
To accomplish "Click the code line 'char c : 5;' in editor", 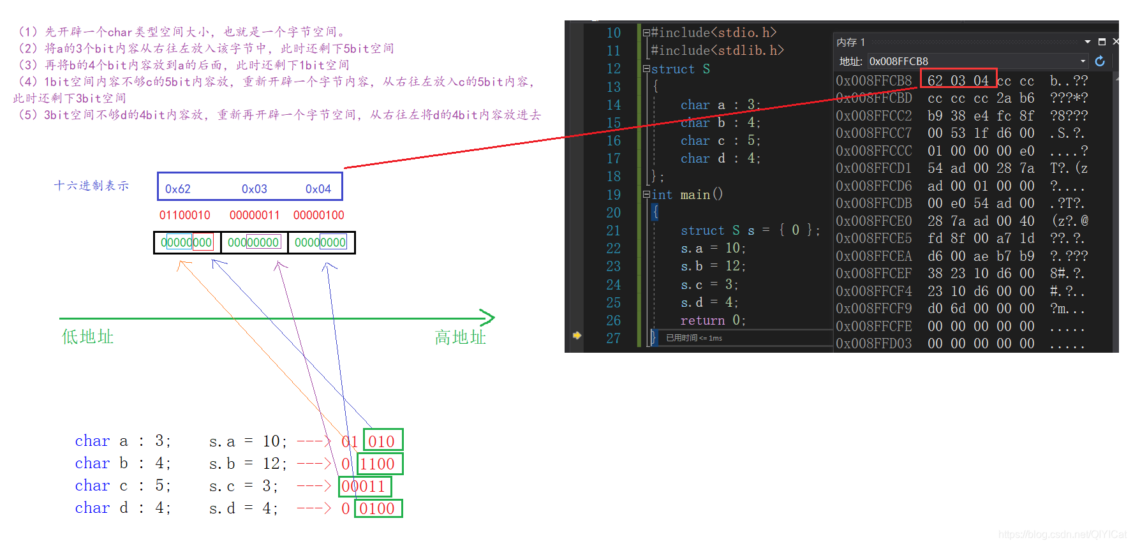I will tap(720, 140).
